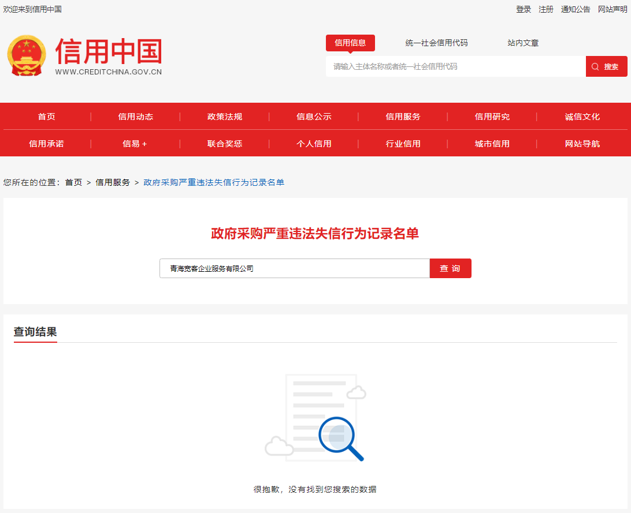Click breadcrumb 政府采购严重违法失信行为记录名单

click(214, 182)
